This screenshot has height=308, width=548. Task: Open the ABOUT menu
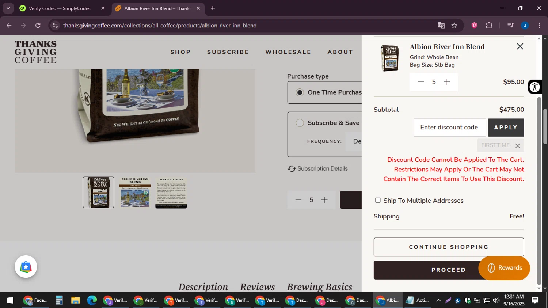tap(340, 52)
